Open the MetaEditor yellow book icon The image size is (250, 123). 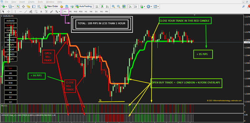(x=62, y=7)
